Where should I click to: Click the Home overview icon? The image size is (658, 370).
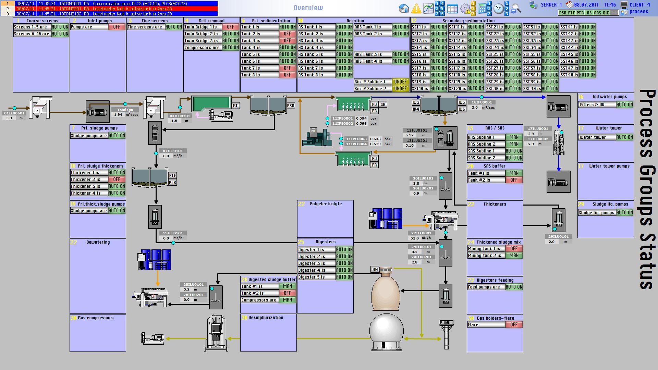(404, 8)
